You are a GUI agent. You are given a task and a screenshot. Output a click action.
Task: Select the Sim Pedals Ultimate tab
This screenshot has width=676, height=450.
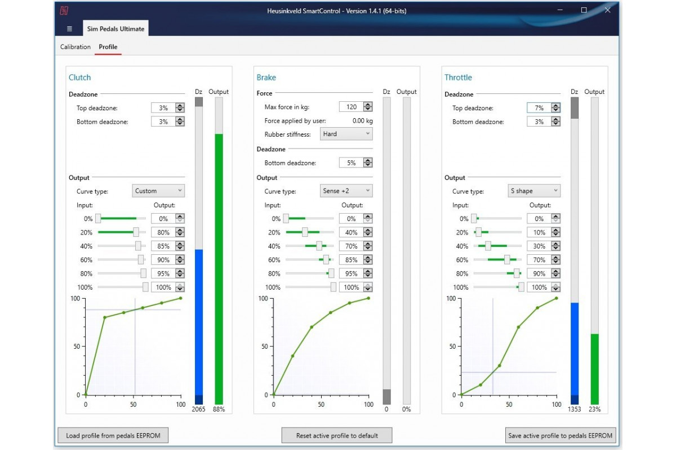[115, 29]
